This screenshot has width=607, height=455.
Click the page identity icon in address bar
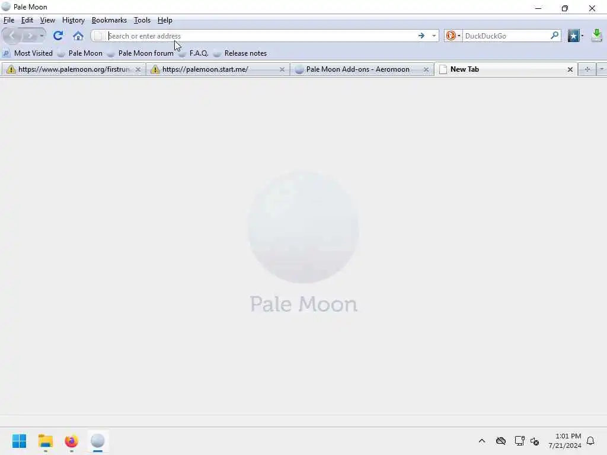[x=99, y=36]
